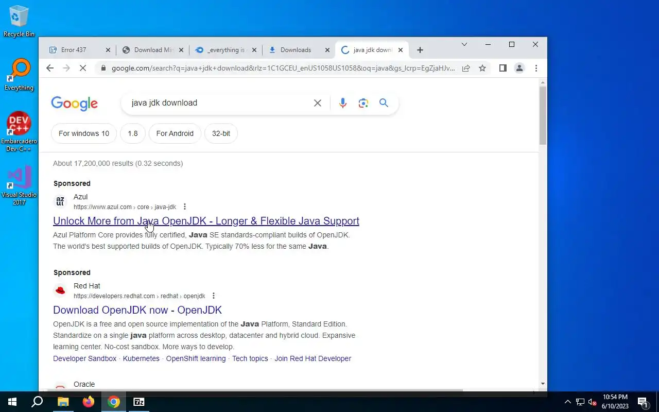659x412 pixels.
Task: Open Join Red Hat Developer sitelink
Action: 313,358
